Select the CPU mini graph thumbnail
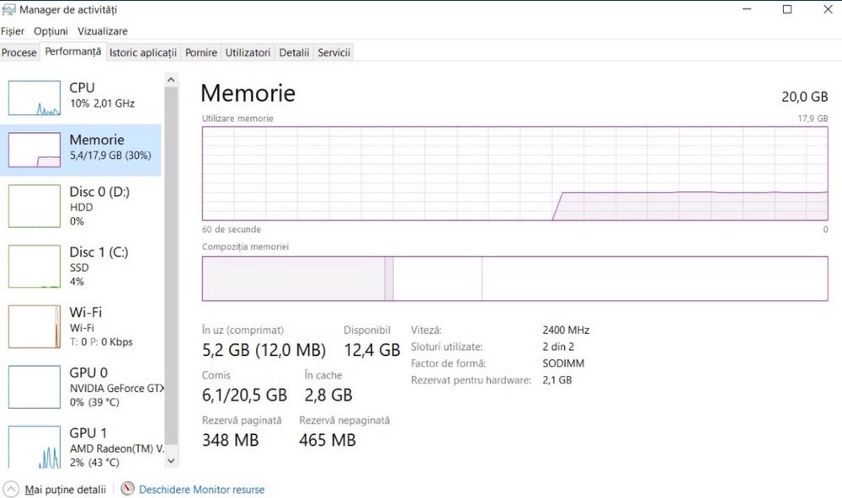This screenshot has height=498, width=842. (x=35, y=98)
